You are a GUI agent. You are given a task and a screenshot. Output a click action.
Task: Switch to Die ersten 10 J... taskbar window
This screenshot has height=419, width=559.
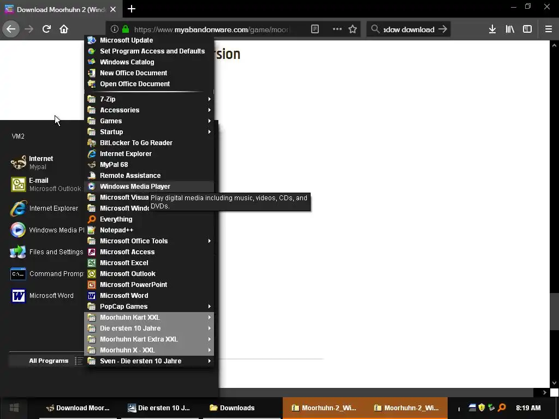point(160,408)
